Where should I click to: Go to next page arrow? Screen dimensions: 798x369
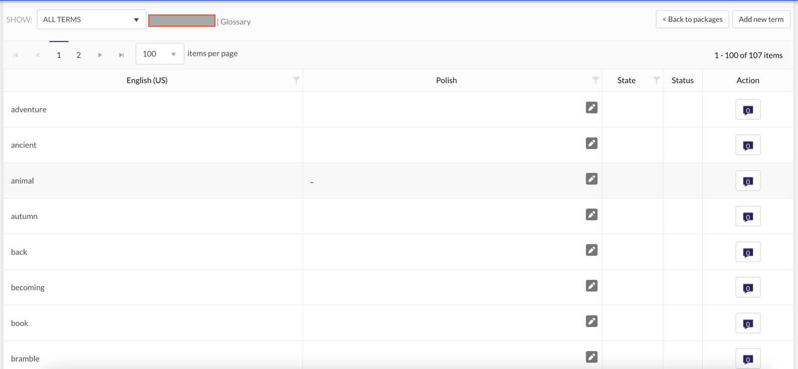[100, 55]
